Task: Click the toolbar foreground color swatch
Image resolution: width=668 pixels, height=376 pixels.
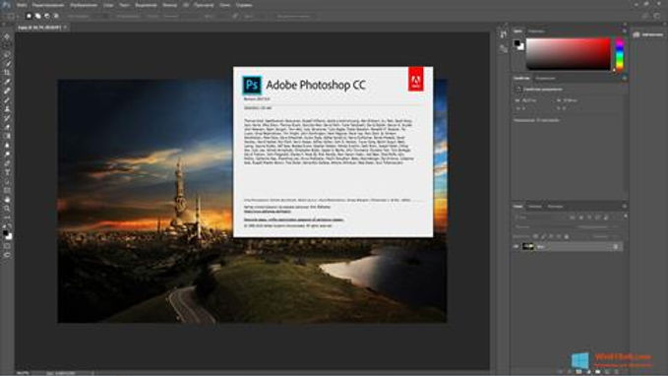Action: click(5, 232)
